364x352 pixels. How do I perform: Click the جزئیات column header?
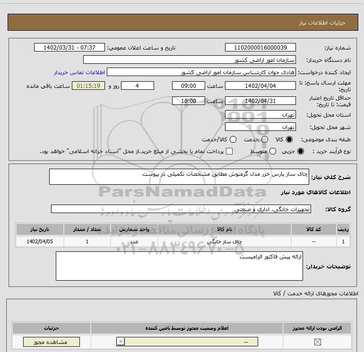tap(52, 328)
